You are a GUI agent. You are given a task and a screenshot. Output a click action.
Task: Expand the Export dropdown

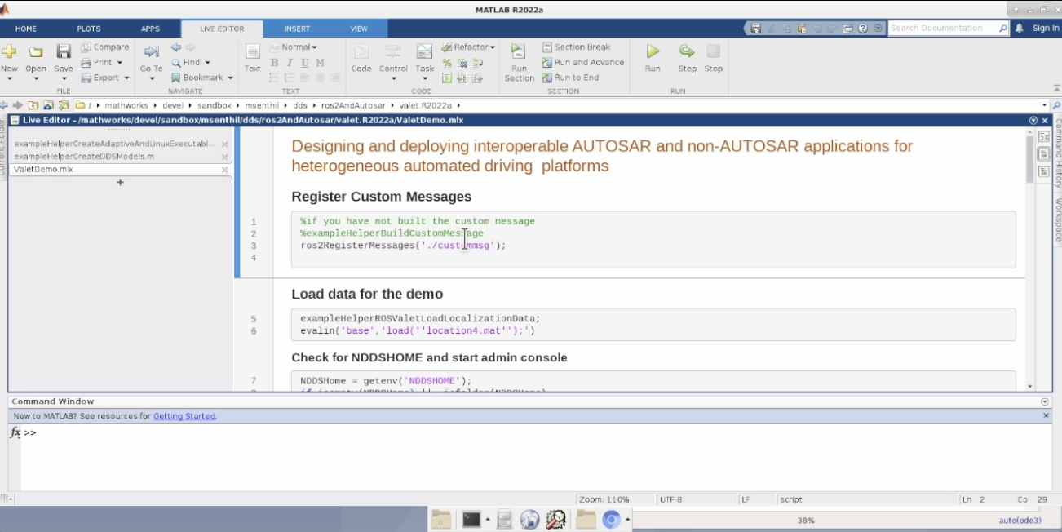coord(126,78)
